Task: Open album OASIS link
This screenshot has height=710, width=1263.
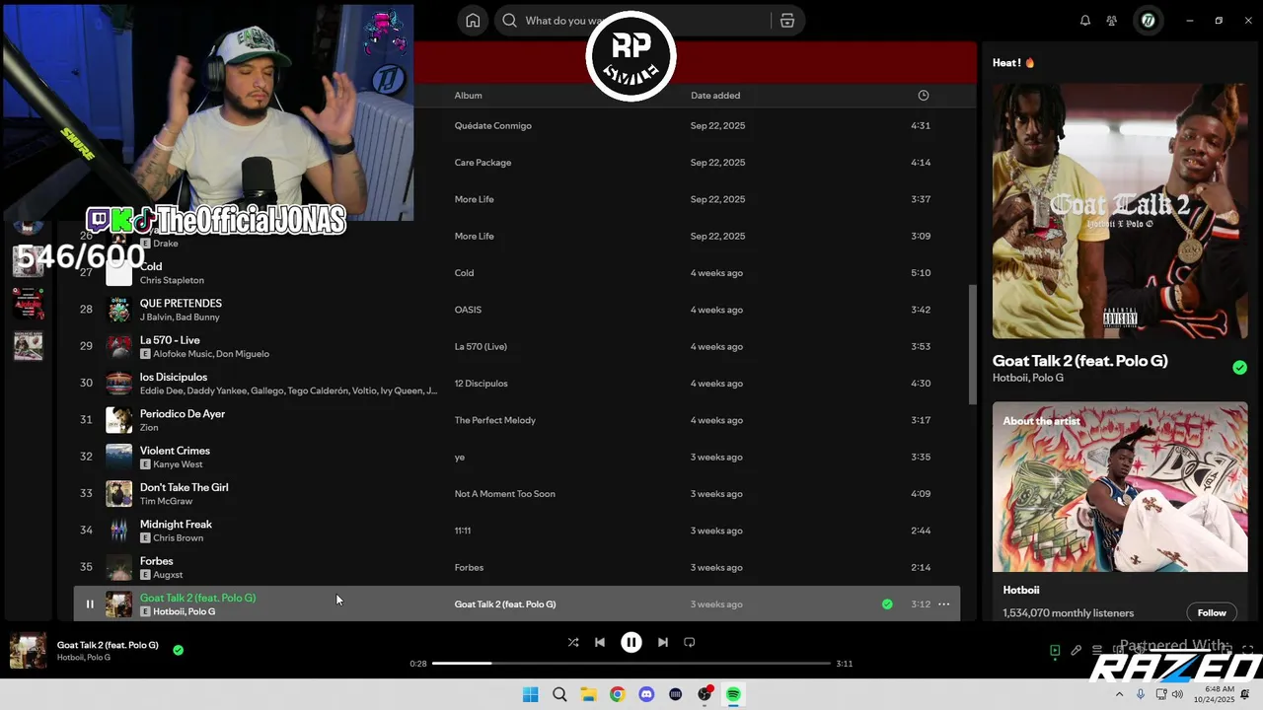Action: coord(468,310)
